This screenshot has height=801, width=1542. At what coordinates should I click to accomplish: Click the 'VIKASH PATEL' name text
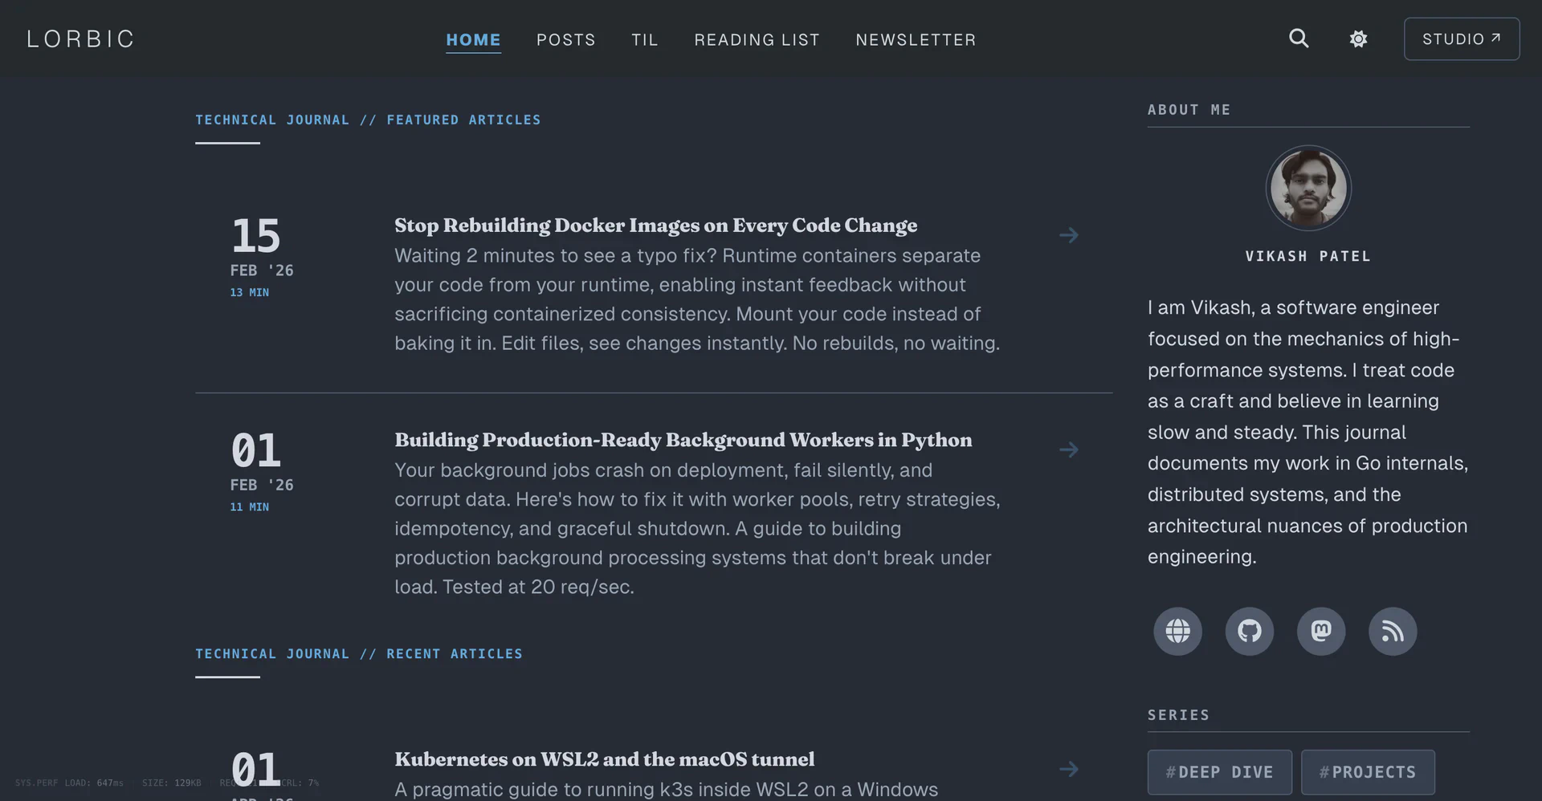click(x=1308, y=256)
